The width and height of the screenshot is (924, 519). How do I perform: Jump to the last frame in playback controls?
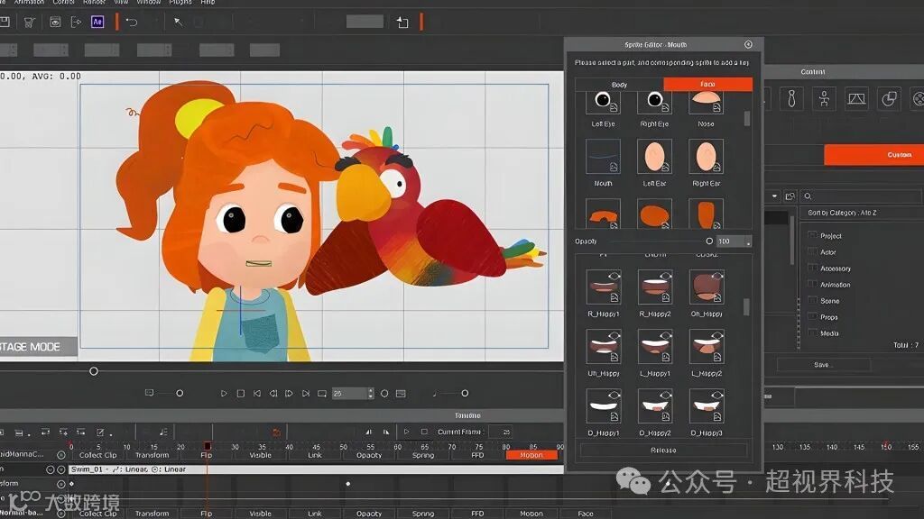[x=305, y=394]
